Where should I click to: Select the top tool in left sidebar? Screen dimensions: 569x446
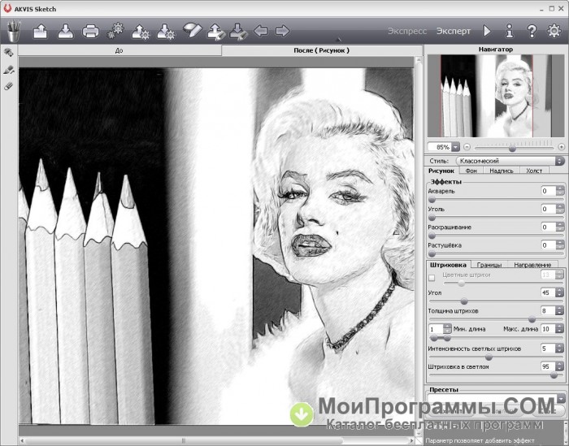pyautogui.click(x=9, y=53)
